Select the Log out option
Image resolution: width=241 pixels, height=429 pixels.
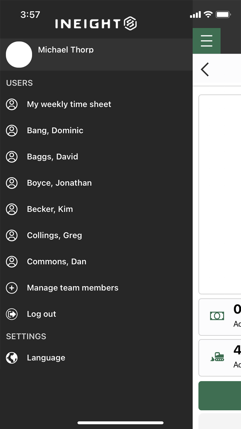point(41,314)
